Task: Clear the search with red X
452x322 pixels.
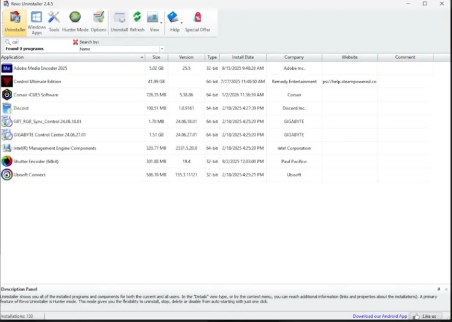Action: click(x=75, y=42)
